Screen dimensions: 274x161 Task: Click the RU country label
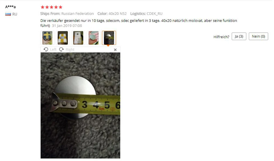click(15, 14)
